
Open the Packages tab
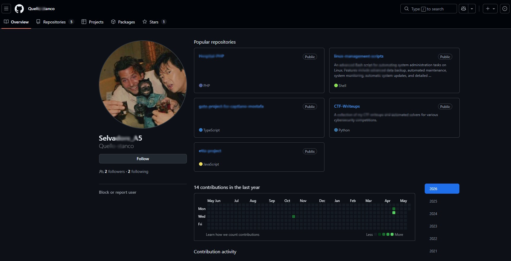point(123,22)
